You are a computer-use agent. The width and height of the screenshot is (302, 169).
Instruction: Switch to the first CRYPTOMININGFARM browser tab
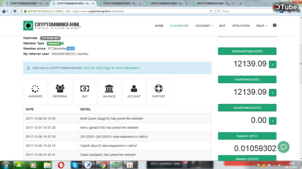click(x=26, y=3)
